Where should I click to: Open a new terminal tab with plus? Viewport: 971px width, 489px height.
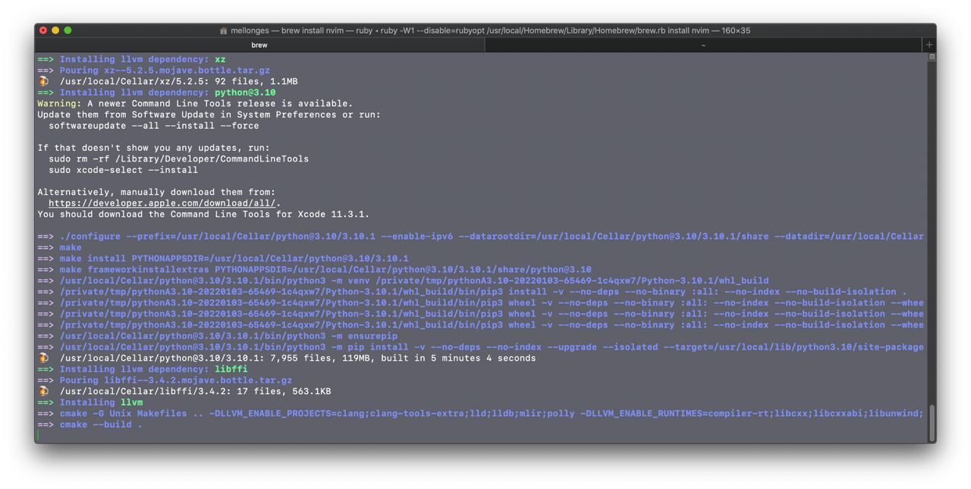point(929,45)
